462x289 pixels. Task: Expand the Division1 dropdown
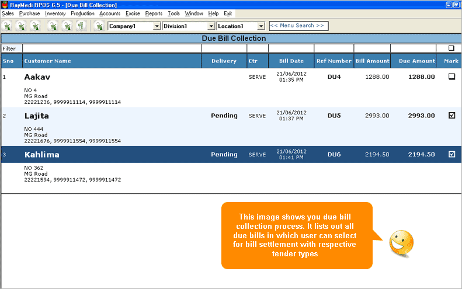[x=211, y=26]
